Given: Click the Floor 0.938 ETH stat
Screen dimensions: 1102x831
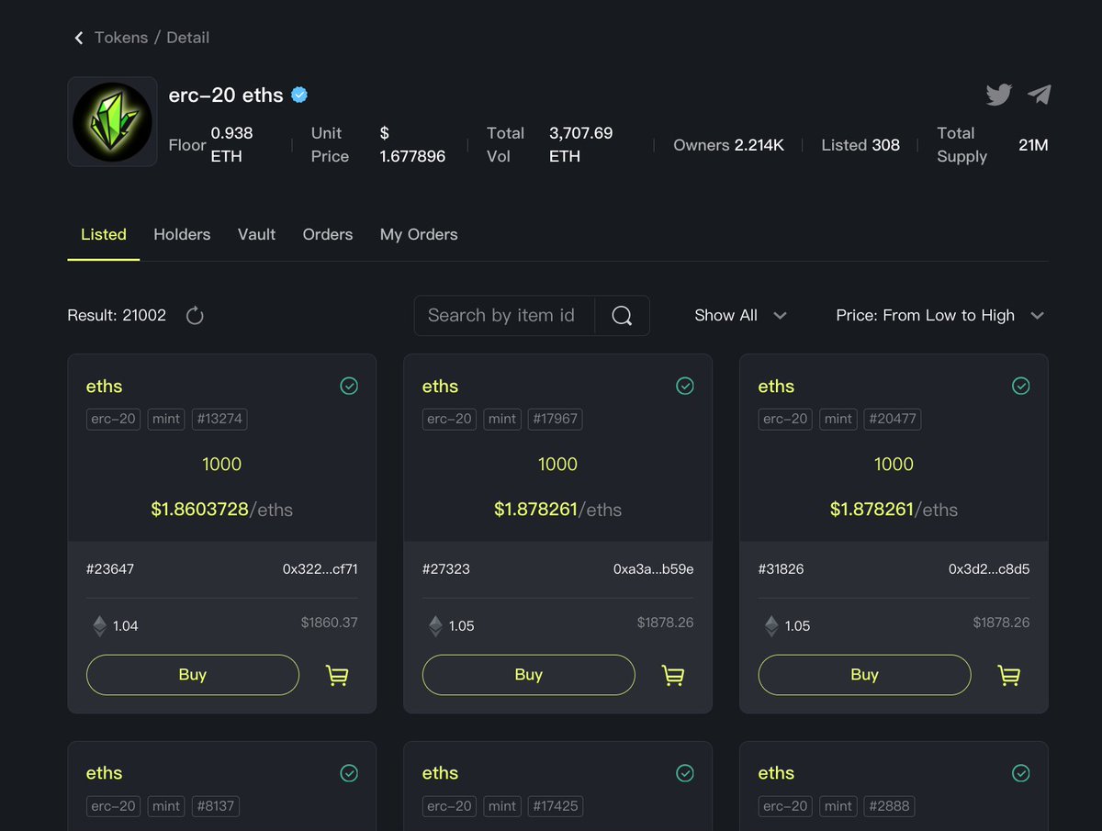Looking at the screenshot, I should click(x=211, y=145).
